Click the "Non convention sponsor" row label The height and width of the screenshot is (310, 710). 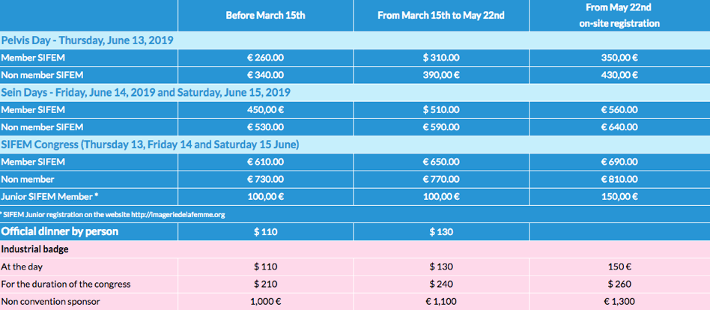[49, 301]
